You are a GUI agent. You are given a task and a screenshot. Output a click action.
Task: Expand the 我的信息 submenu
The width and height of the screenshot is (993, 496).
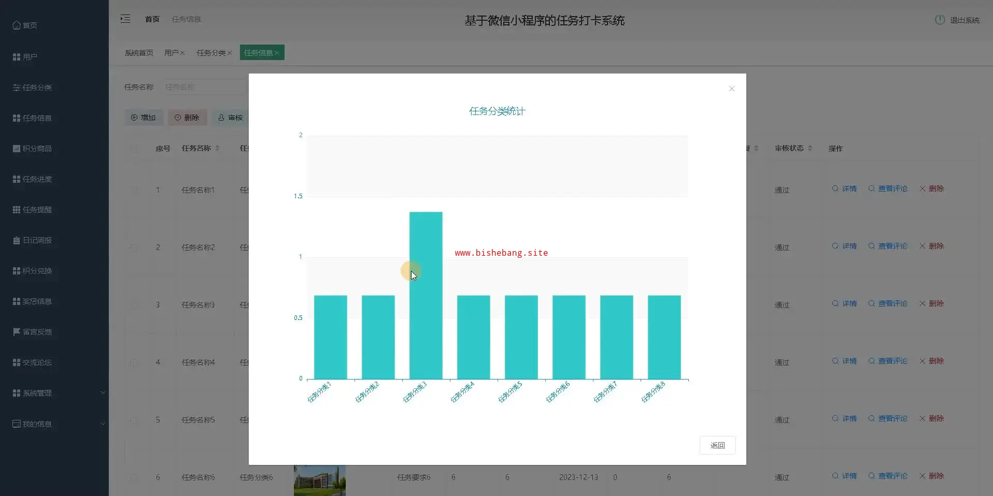click(x=103, y=424)
